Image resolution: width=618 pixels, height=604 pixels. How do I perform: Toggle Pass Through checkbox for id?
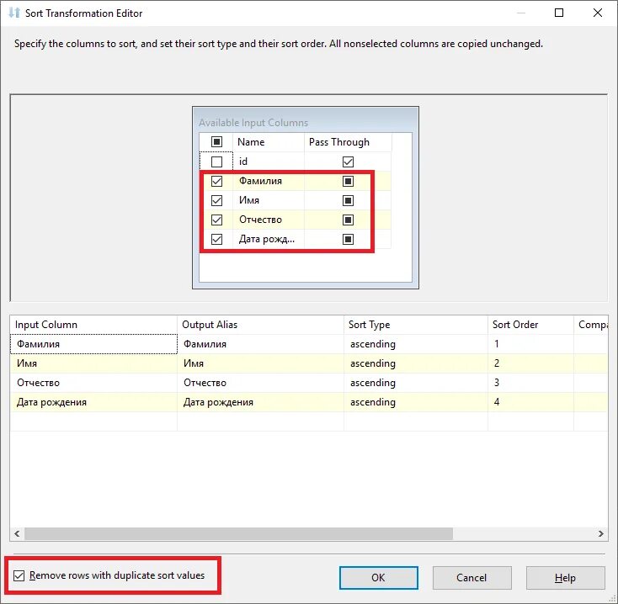coord(348,162)
